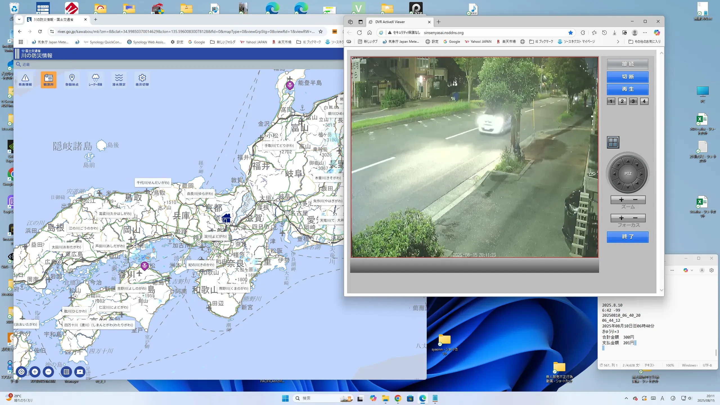Image resolution: width=720 pixels, height=405 pixels.
Task: Select the 川の防災情報 browser tab
Action: coord(53,19)
